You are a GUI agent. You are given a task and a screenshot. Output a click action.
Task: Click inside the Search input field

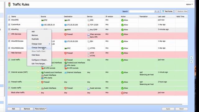[142, 11]
